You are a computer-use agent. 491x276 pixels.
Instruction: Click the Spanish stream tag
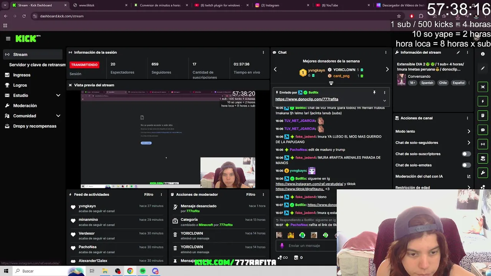(427, 83)
